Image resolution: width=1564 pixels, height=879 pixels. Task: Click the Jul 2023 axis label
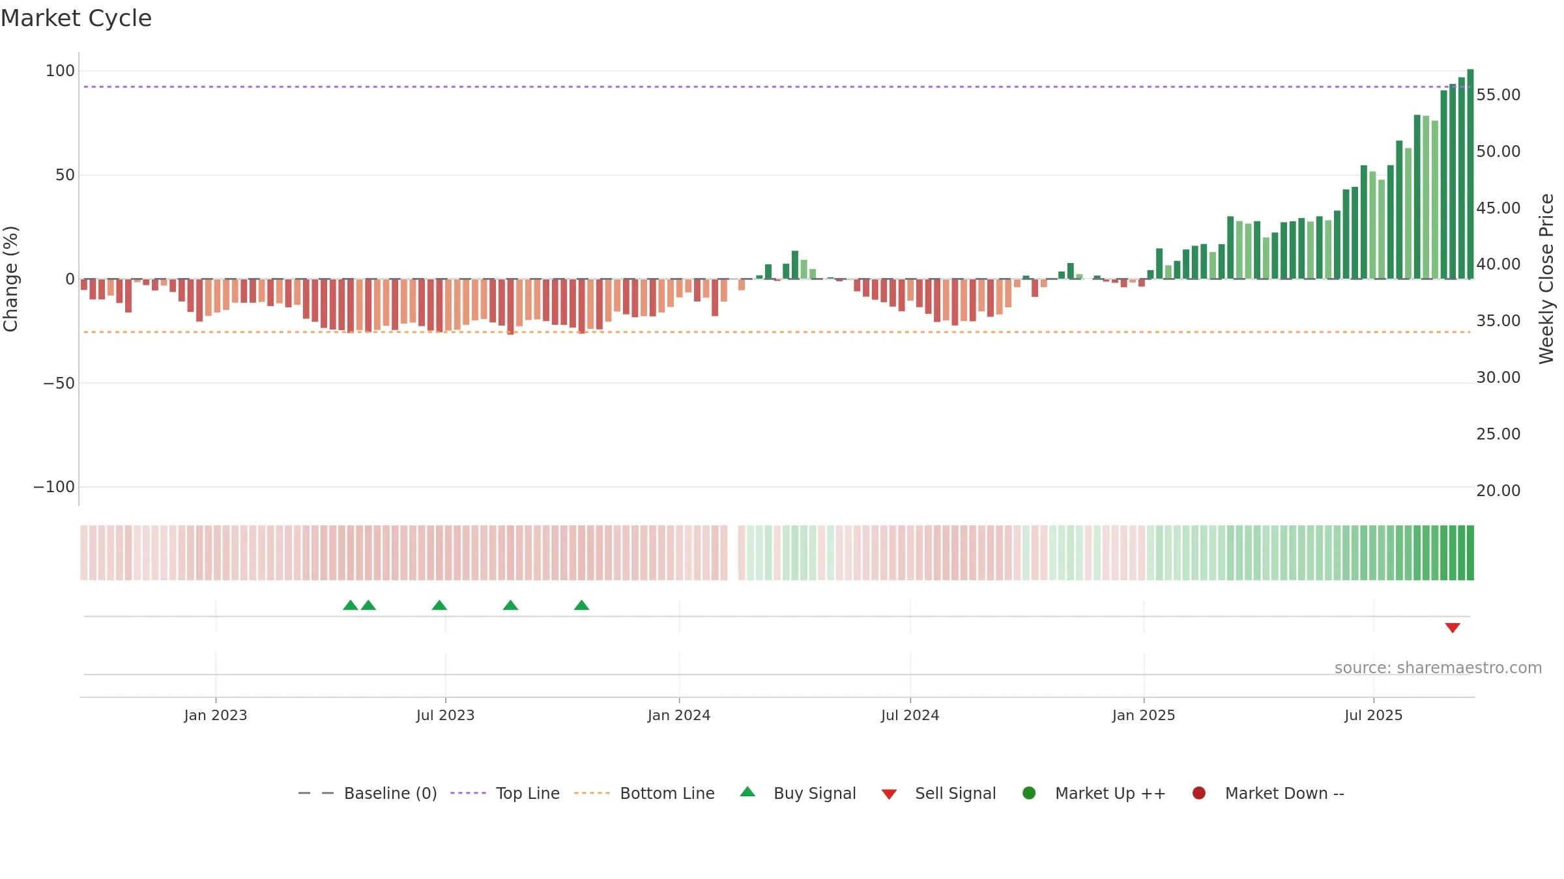coord(446,716)
